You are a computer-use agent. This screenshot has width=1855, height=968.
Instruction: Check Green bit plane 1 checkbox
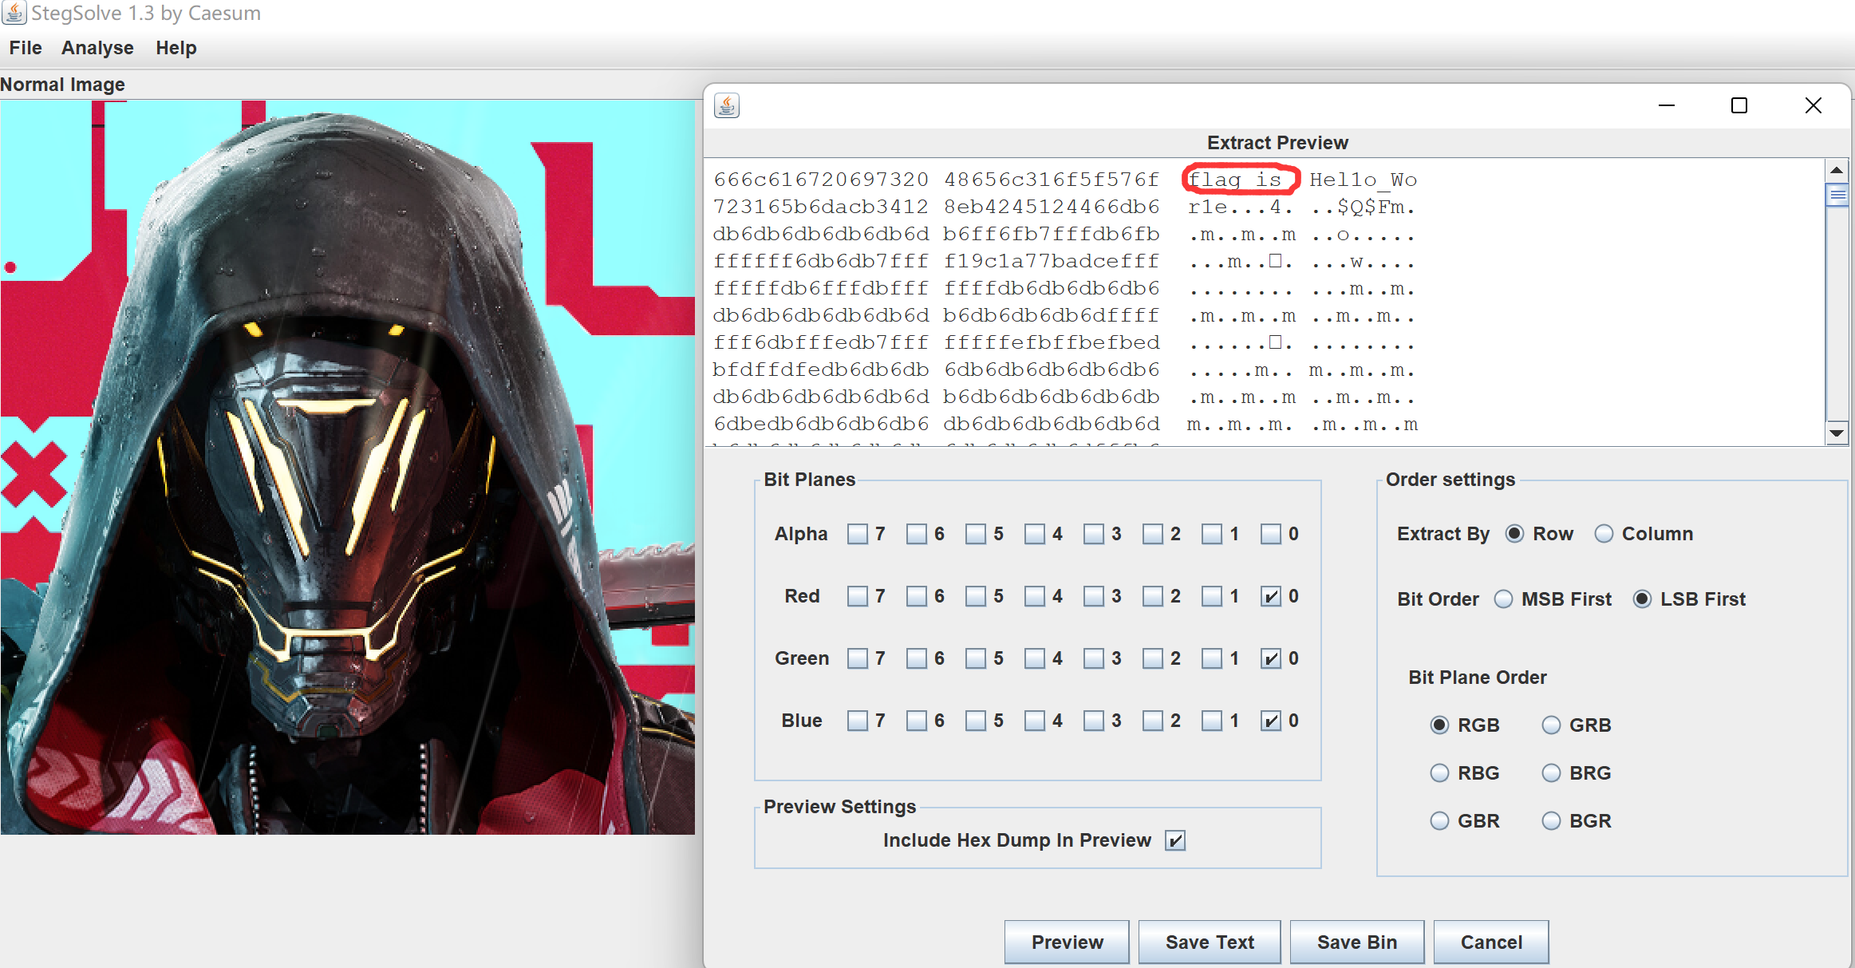pos(1211,658)
